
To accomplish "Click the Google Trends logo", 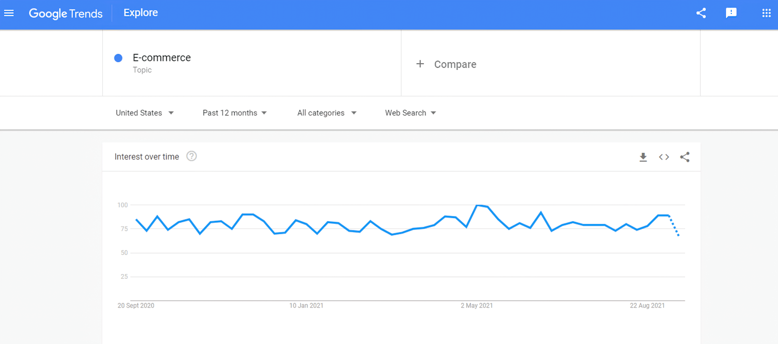I will [66, 13].
